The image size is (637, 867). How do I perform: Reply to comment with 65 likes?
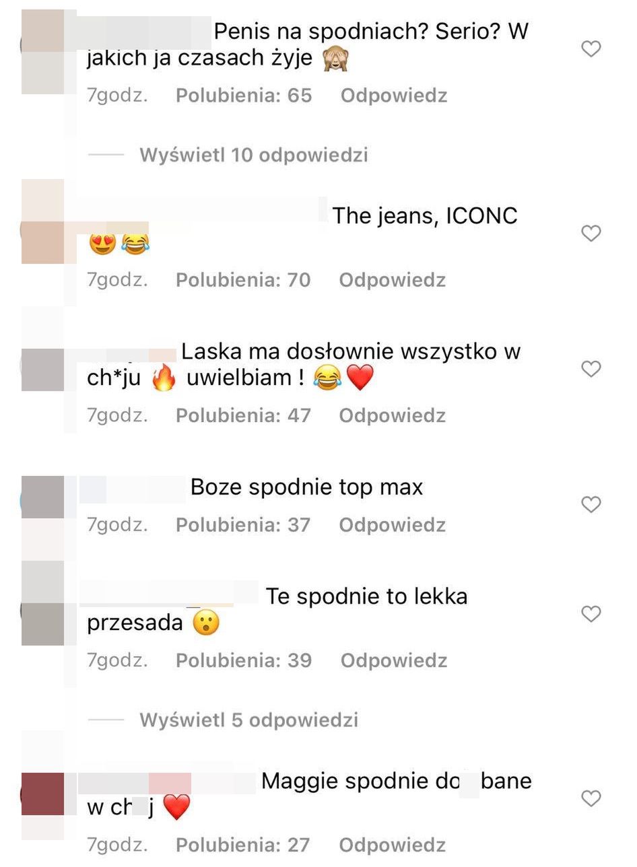click(394, 96)
